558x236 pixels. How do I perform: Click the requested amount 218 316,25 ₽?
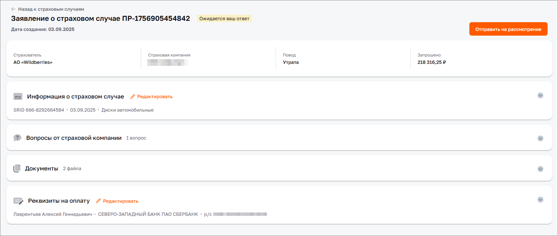point(431,62)
